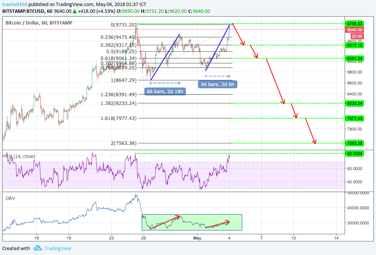Select the 9061.34 green price label
376x255 pixels.
click(354, 58)
